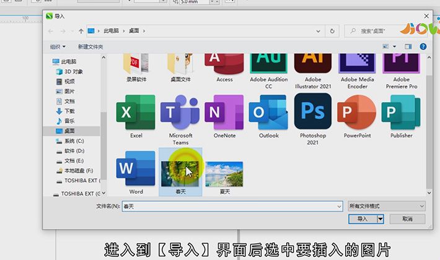Select the Access shortcut icon
Image resolution: width=440 pixels, height=260 pixels.
tap(224, 64)
